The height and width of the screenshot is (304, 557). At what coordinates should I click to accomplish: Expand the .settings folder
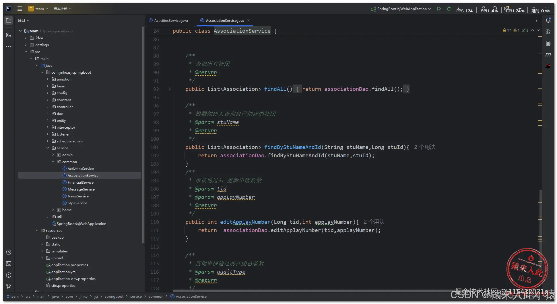(x=26, y=45)
